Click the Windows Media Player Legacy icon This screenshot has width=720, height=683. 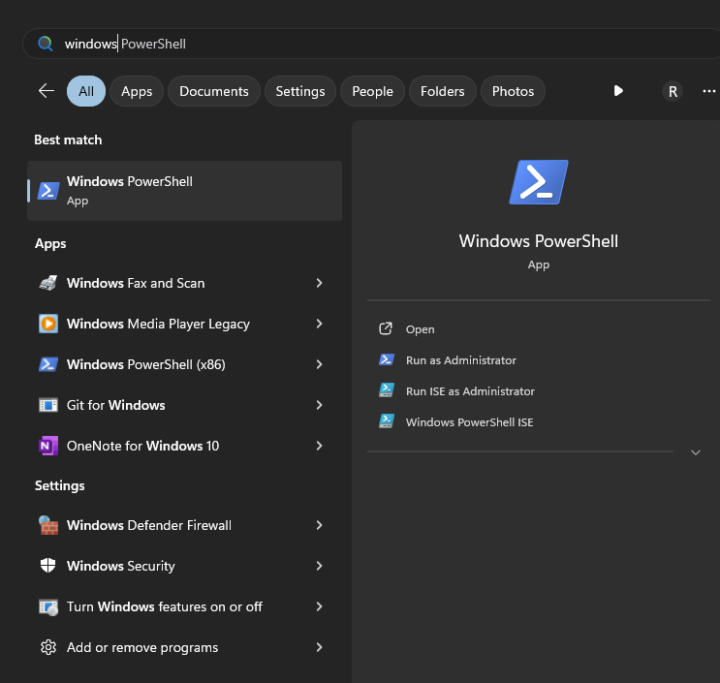[48, 324]
